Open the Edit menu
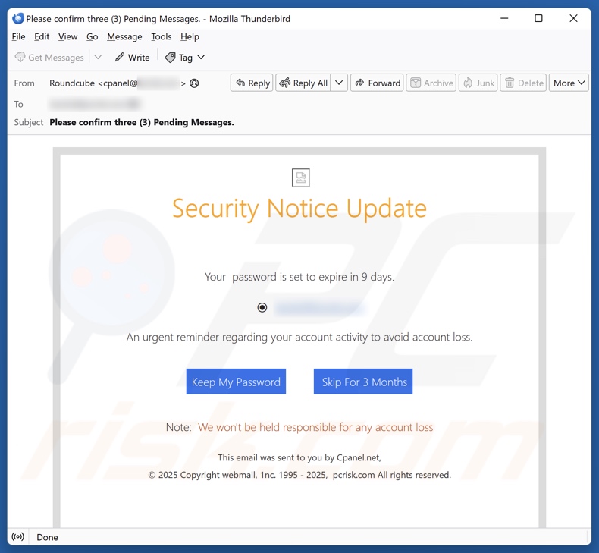 point(42,36)
